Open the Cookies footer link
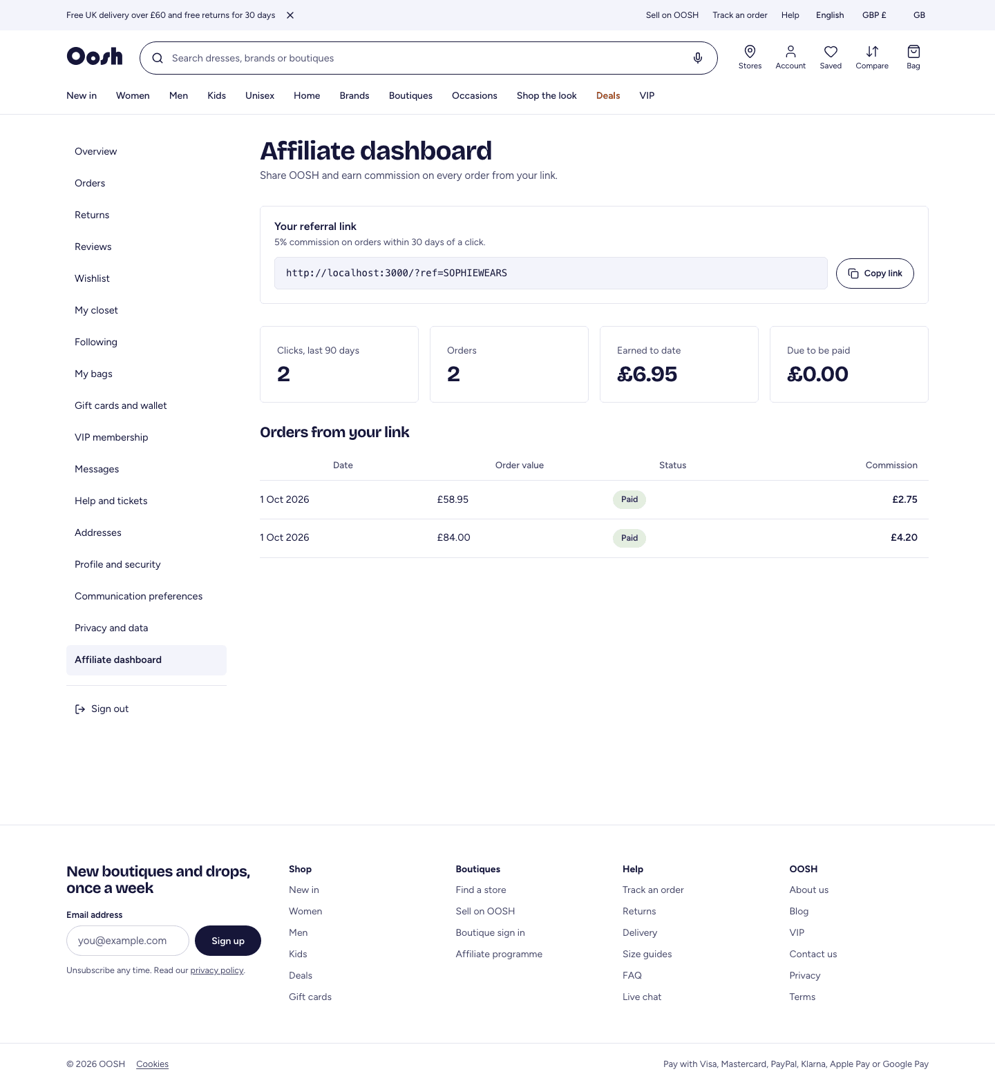This screenshot has height=1085, width=995. pos(152,1064)
